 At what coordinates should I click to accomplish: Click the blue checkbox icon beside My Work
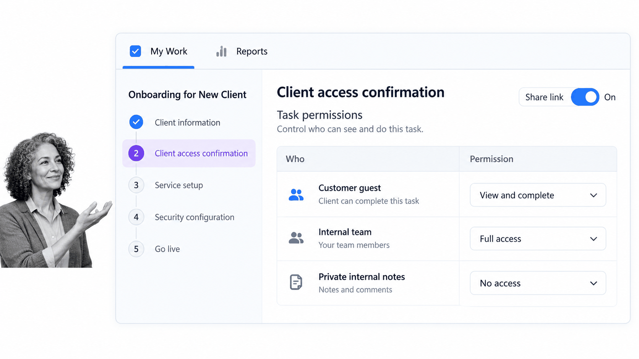click(135, 51)
